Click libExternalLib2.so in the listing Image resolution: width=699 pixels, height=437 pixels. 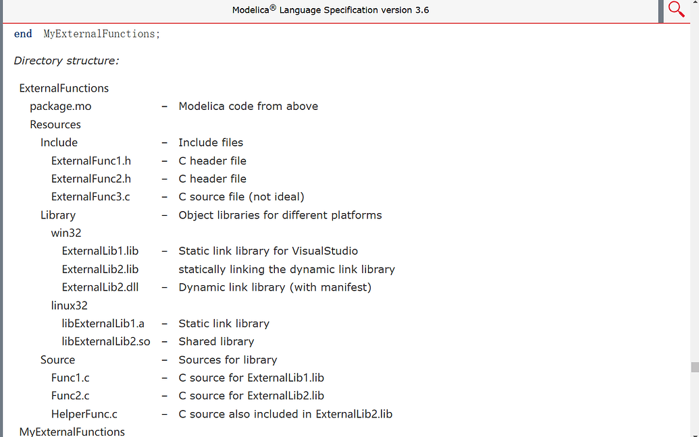[x=106, y=342]
